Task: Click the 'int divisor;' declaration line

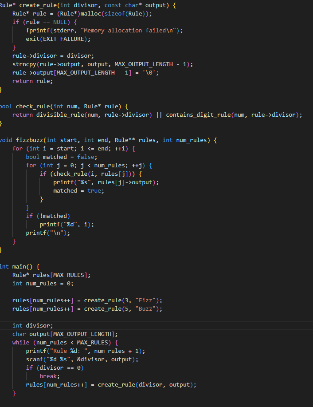Action: click(x=33, y=326)
